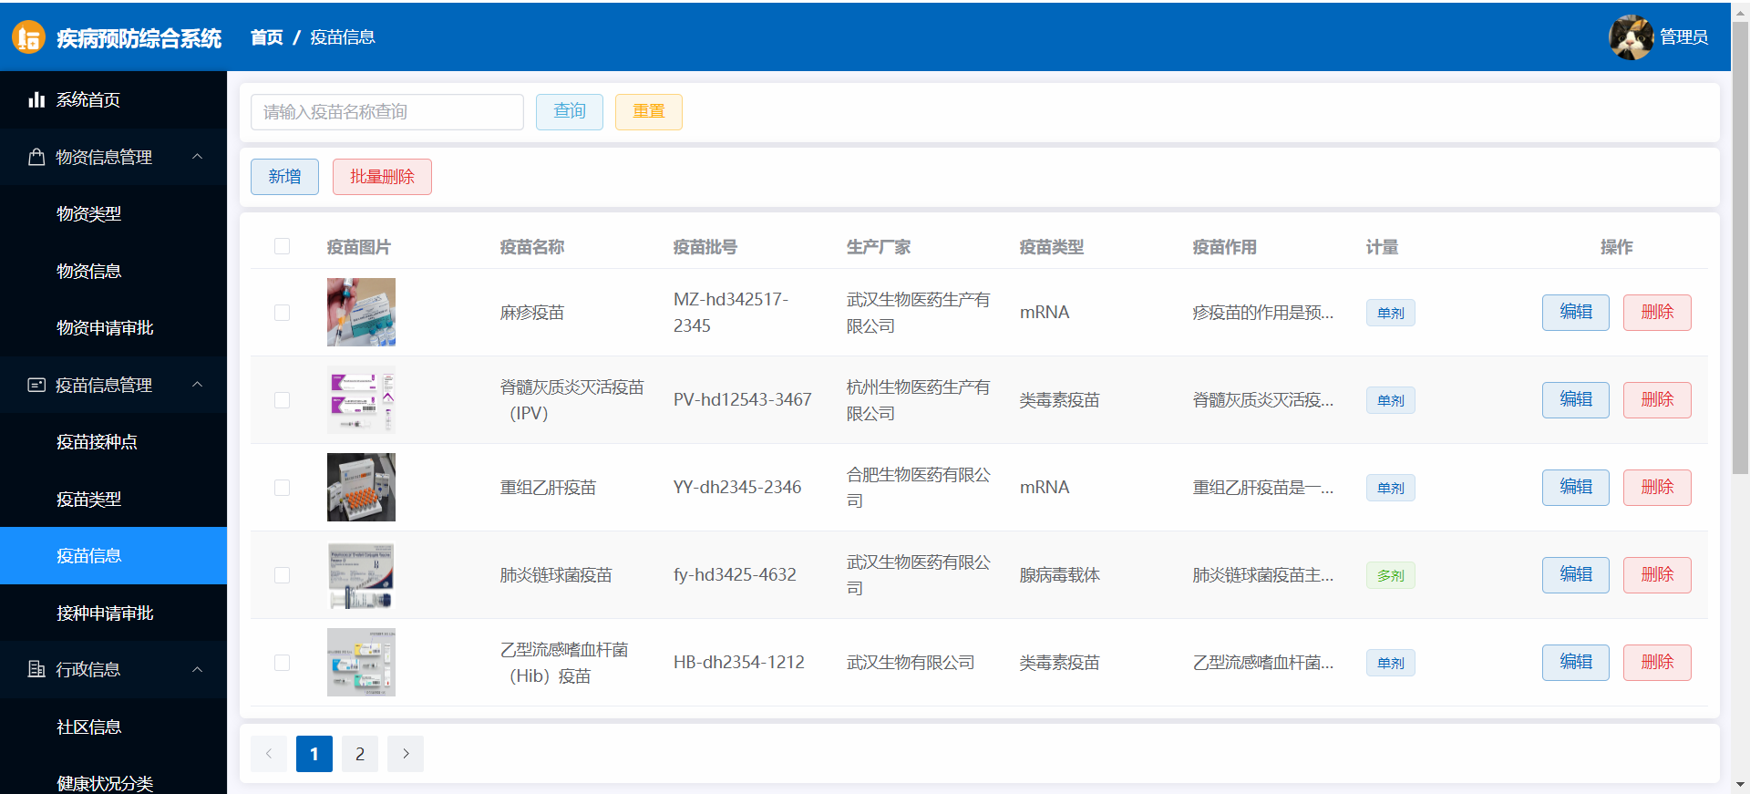Image resolution: width=1750 pixels, height=794 pixels.
Task: Click the 腺病毒载体 type cell
Action: pos(1060,575)
